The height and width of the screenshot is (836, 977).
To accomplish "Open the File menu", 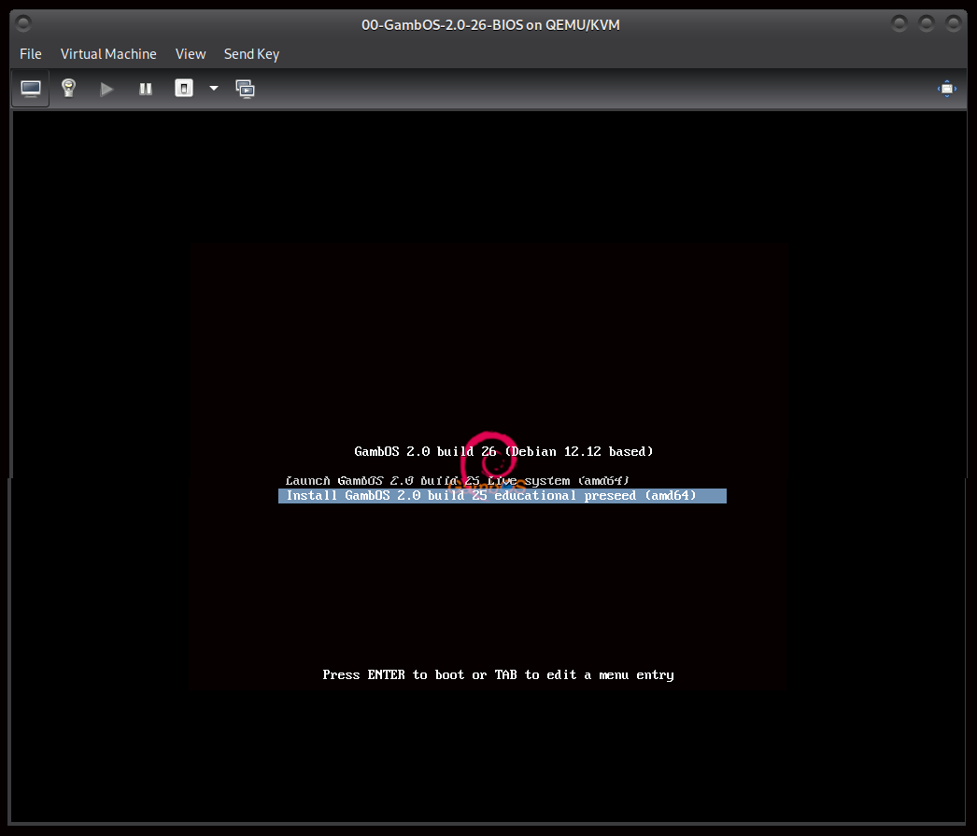I will point(31,54).
